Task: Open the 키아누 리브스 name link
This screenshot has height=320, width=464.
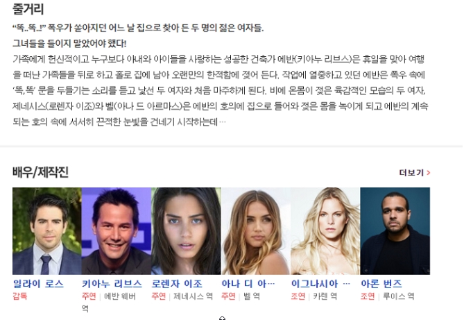Action: point(112,283)
